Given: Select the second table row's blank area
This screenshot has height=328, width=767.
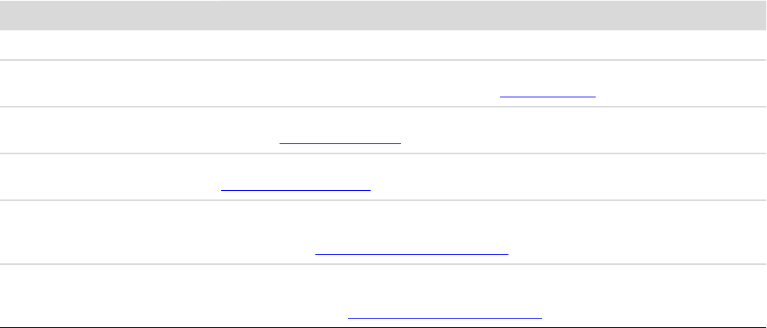Looking at the screenshot, I should click(234, 78).
